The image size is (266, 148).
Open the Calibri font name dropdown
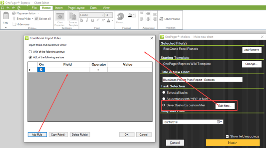pyautogui.click(x=102, y=15)
